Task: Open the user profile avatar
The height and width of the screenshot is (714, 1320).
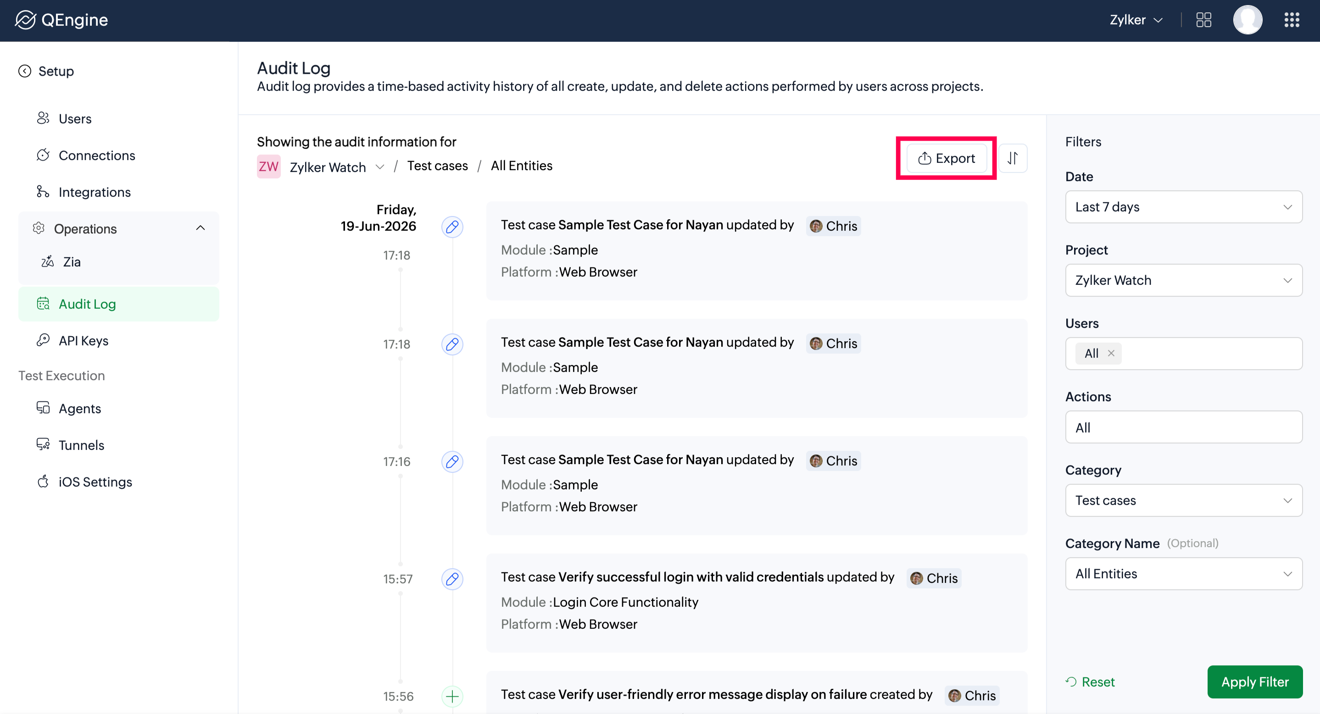Action: (1247, 20)
